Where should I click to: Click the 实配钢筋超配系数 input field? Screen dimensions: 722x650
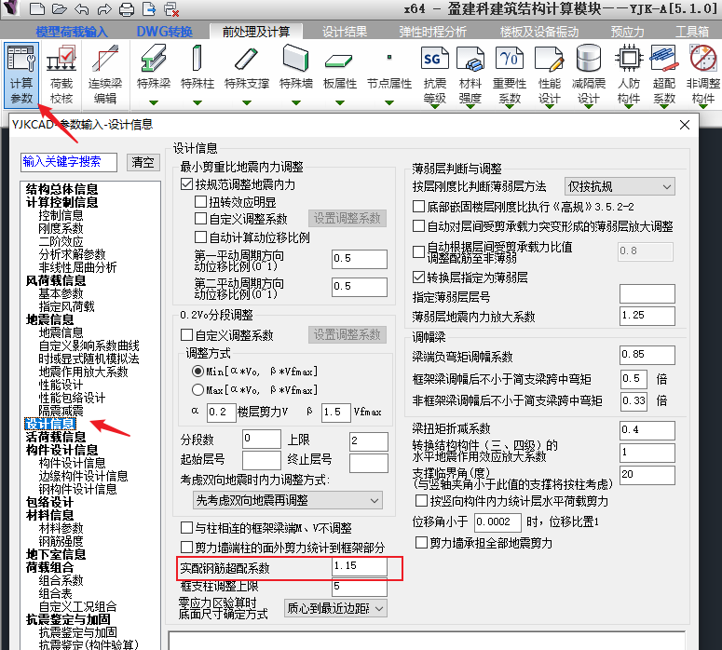[360, 566]
